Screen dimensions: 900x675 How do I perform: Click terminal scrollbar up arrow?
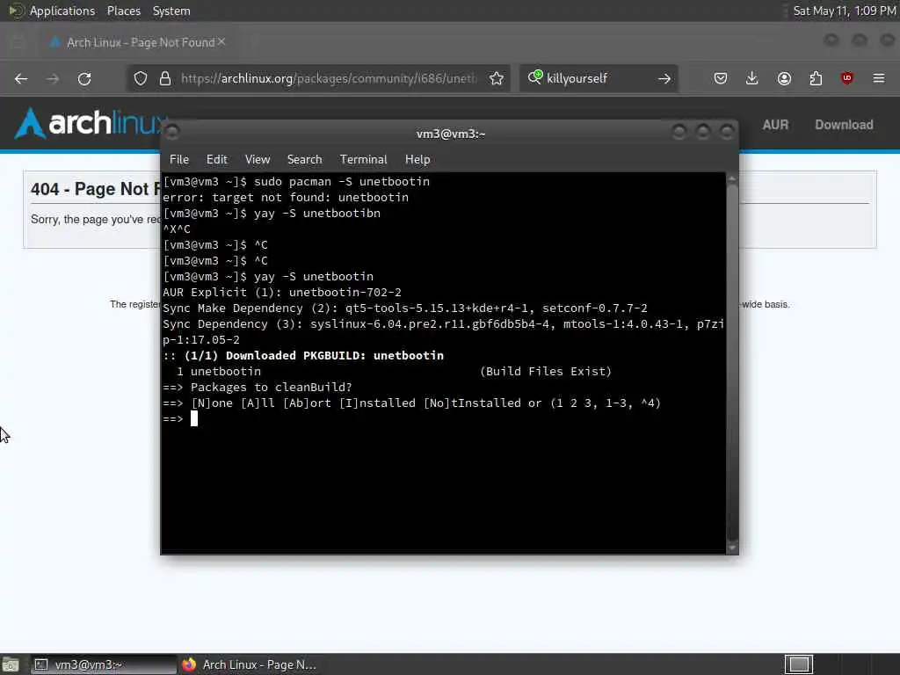pos(732,178)
